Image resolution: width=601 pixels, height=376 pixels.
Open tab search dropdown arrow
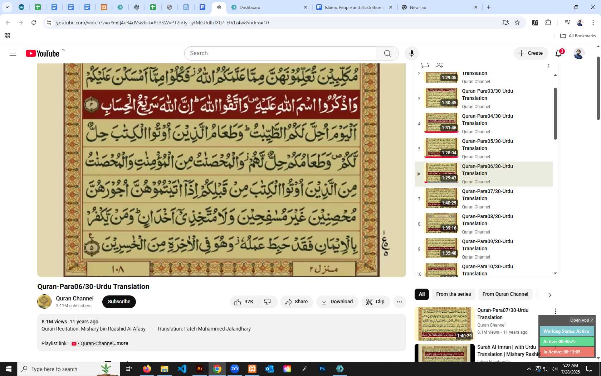point(7,7)
